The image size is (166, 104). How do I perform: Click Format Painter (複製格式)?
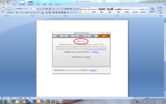click(x=10, y=13)
